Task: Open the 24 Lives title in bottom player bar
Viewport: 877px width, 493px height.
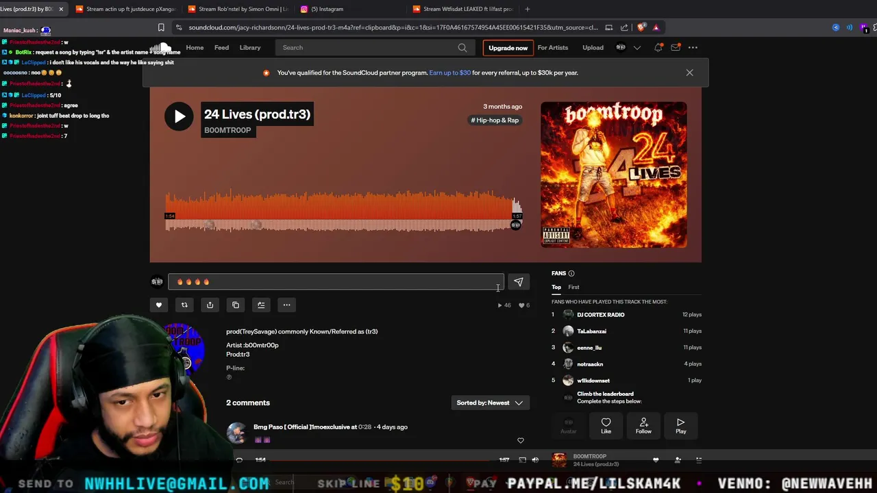Action: click(x=596, y=464)
